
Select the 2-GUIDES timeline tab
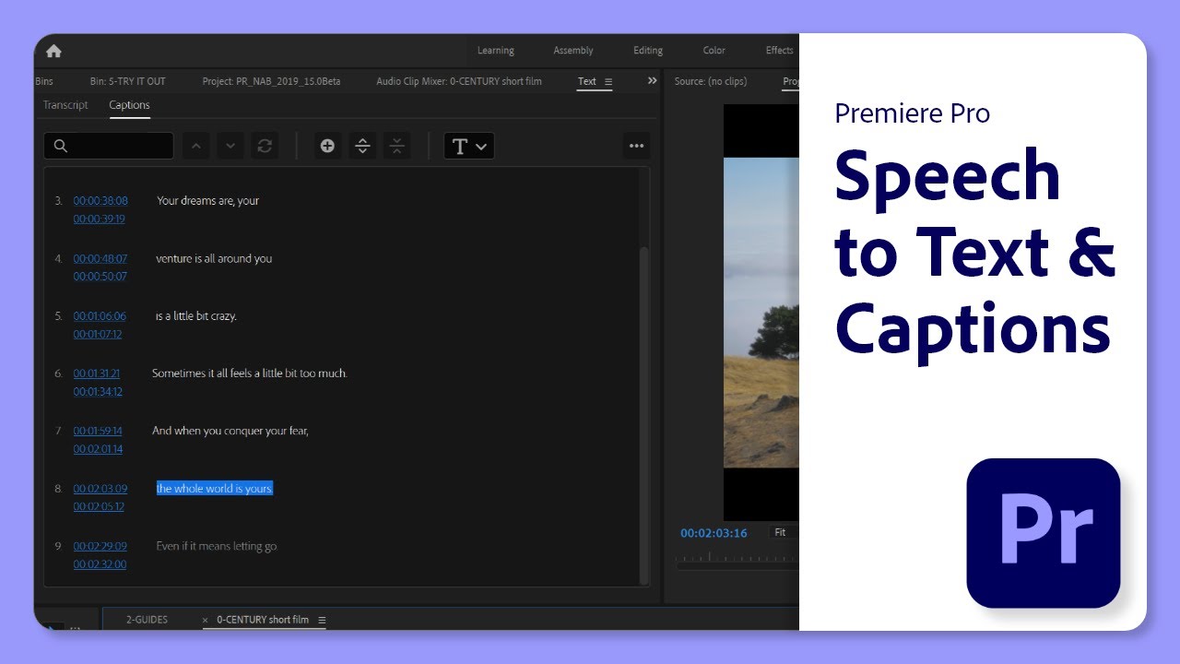tap(147, 620)
